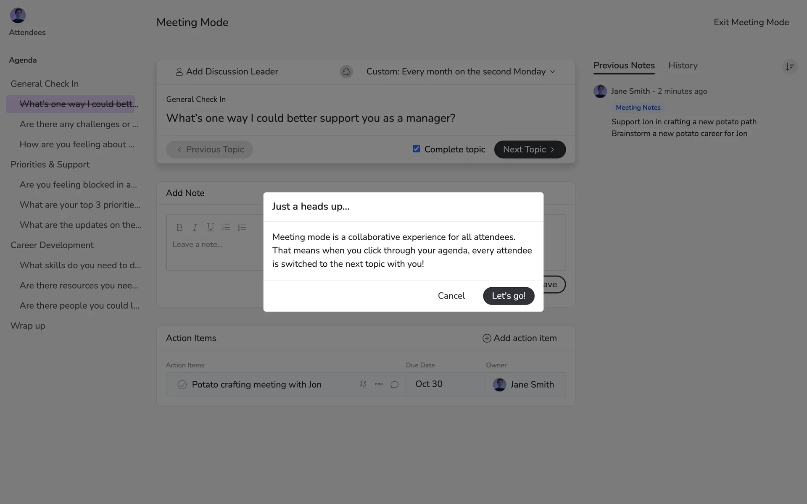Open the action item more options dots
The width and height of the screenshot is (807, 504).
click(x=379, y=384)
